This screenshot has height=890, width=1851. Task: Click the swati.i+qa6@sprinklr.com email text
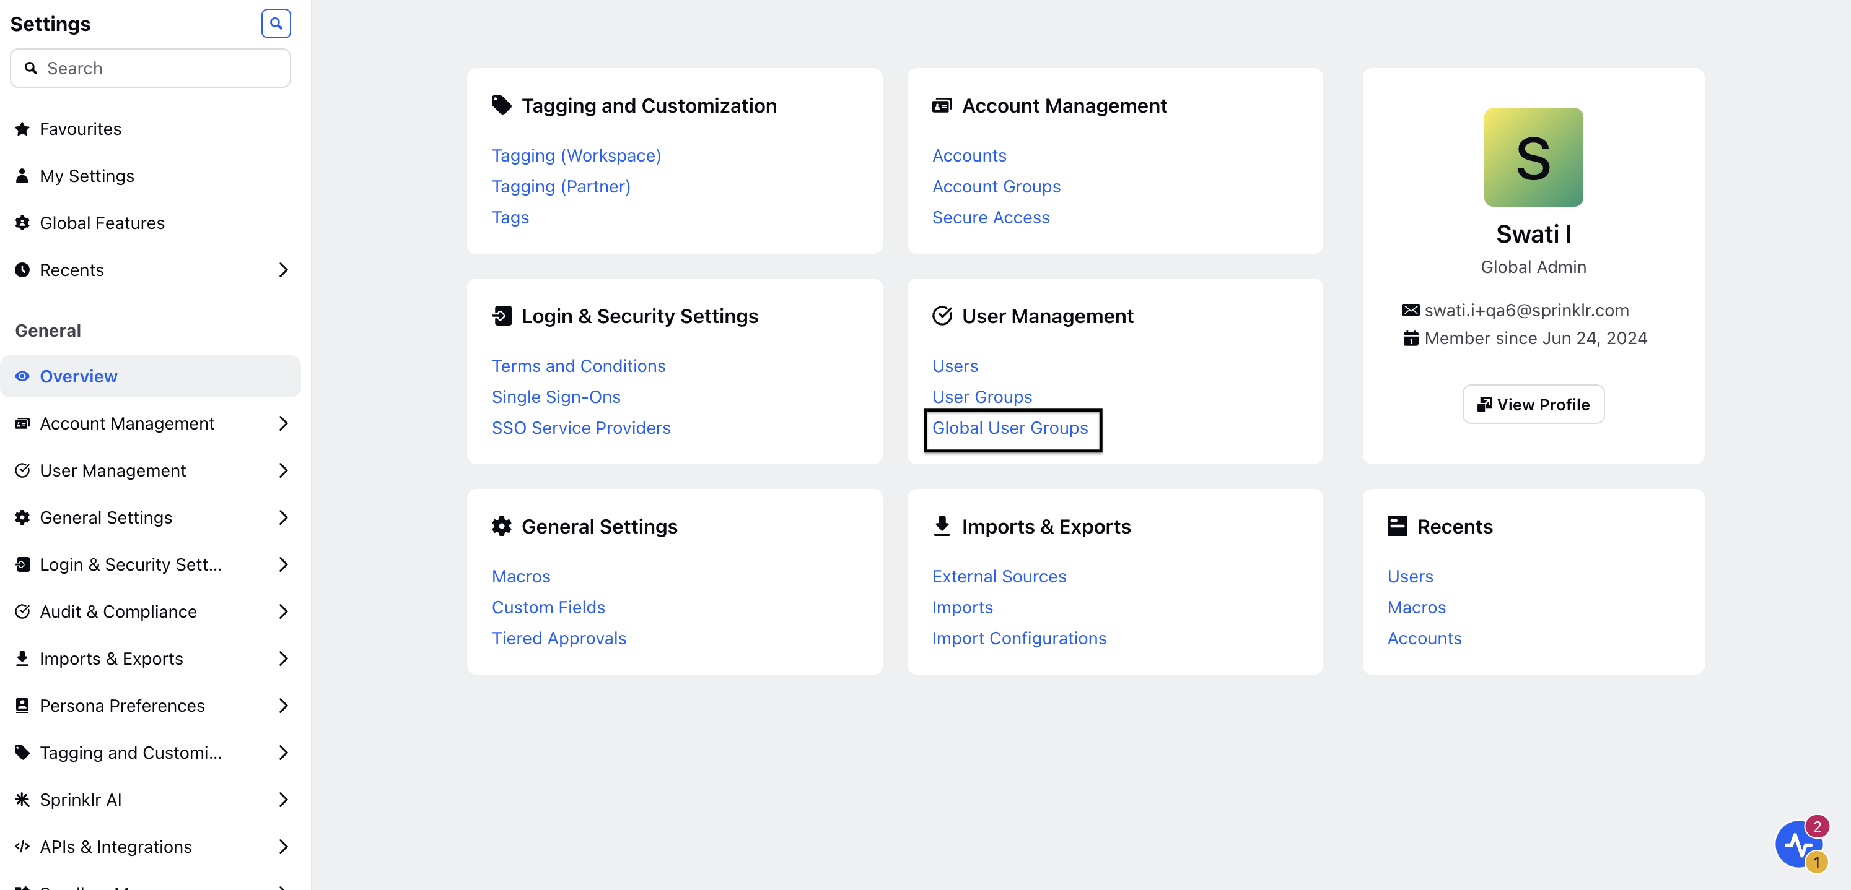pyautogui.click(x=1526, y=310)
